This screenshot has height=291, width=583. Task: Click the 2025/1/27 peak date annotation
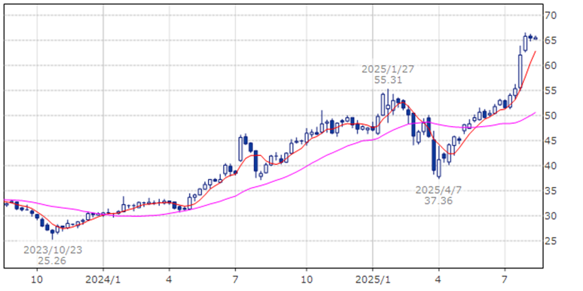[x=388, y=68]
